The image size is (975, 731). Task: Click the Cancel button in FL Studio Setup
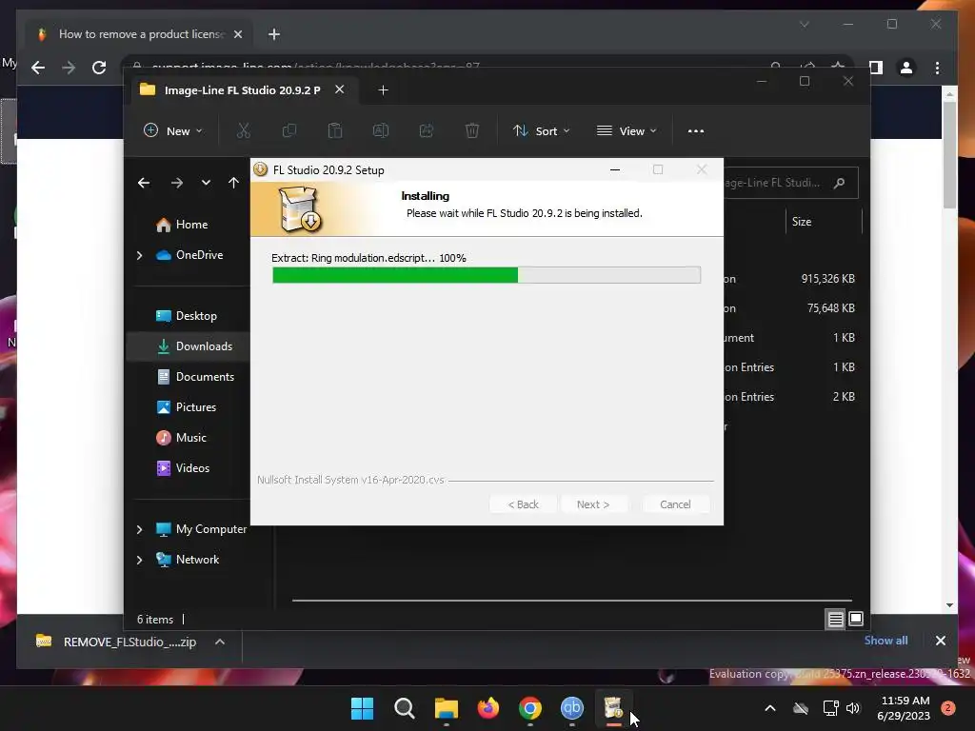pyautogui.click(x=675, y=504)
